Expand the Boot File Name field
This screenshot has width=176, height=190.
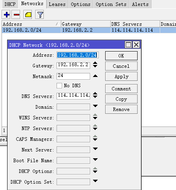[x=95, y=159]
